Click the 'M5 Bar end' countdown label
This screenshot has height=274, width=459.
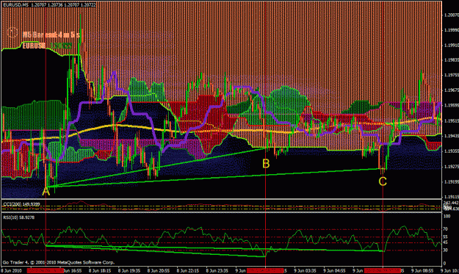click(51, 35)
